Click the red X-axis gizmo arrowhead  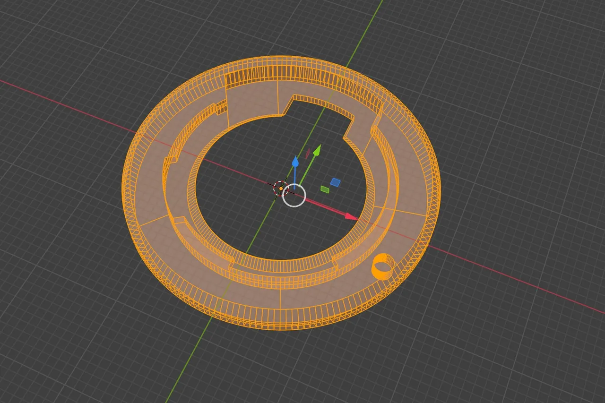tap(351, 216)
